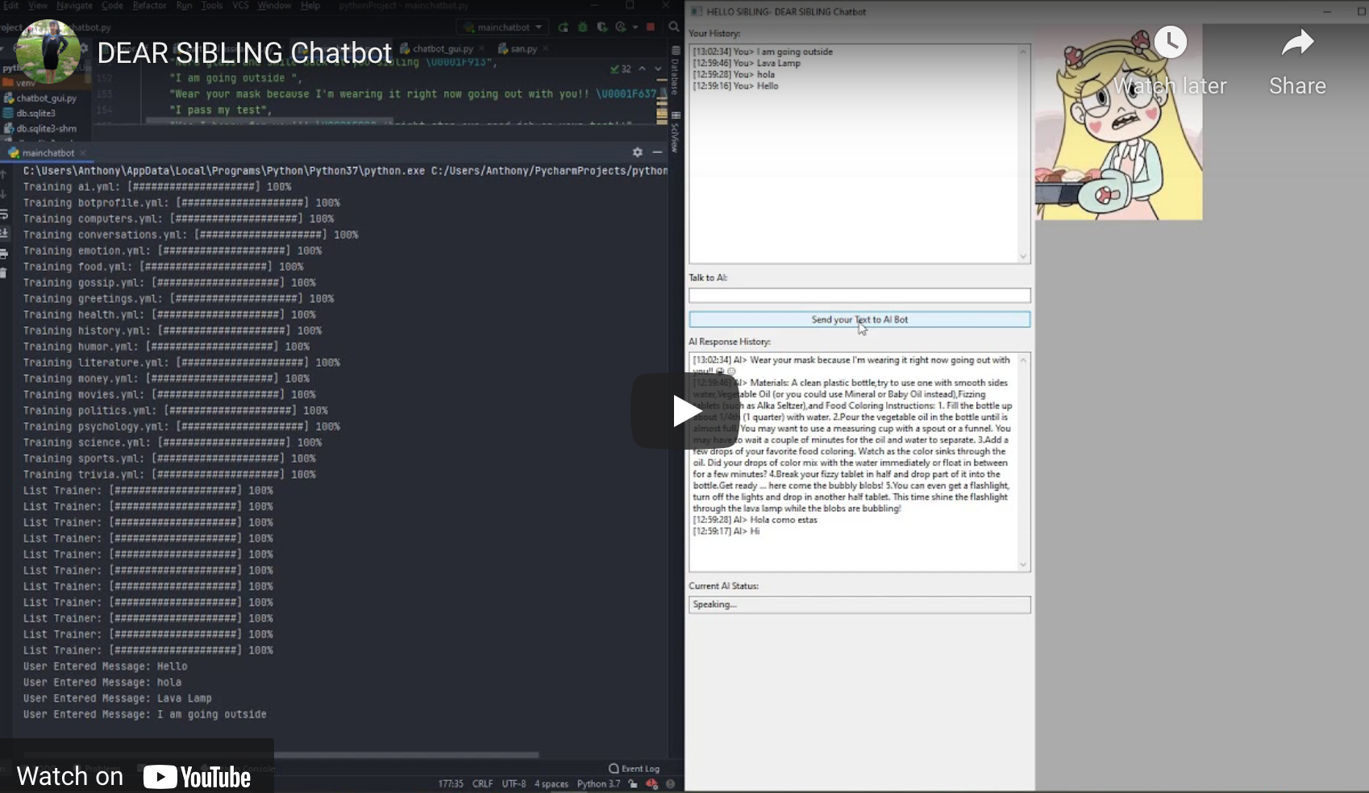The width and height of the screenshot is (1369, 793).
Task: Open the channel avatar picture
Action: coord(48,52)
